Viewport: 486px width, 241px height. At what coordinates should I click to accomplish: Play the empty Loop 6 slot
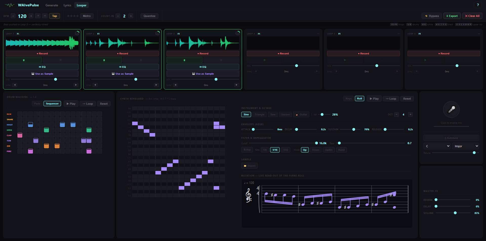(x=425, y=60)
